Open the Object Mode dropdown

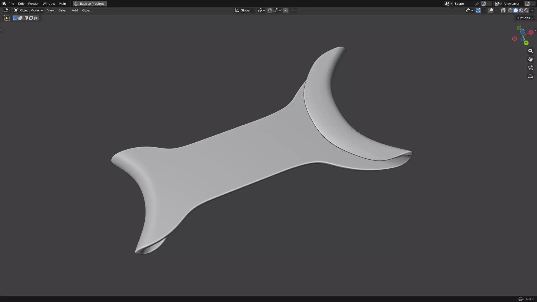click(x=29, y=10)
